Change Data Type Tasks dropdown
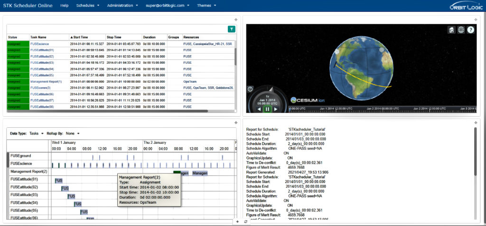The image size is (486, 226). 36,133
